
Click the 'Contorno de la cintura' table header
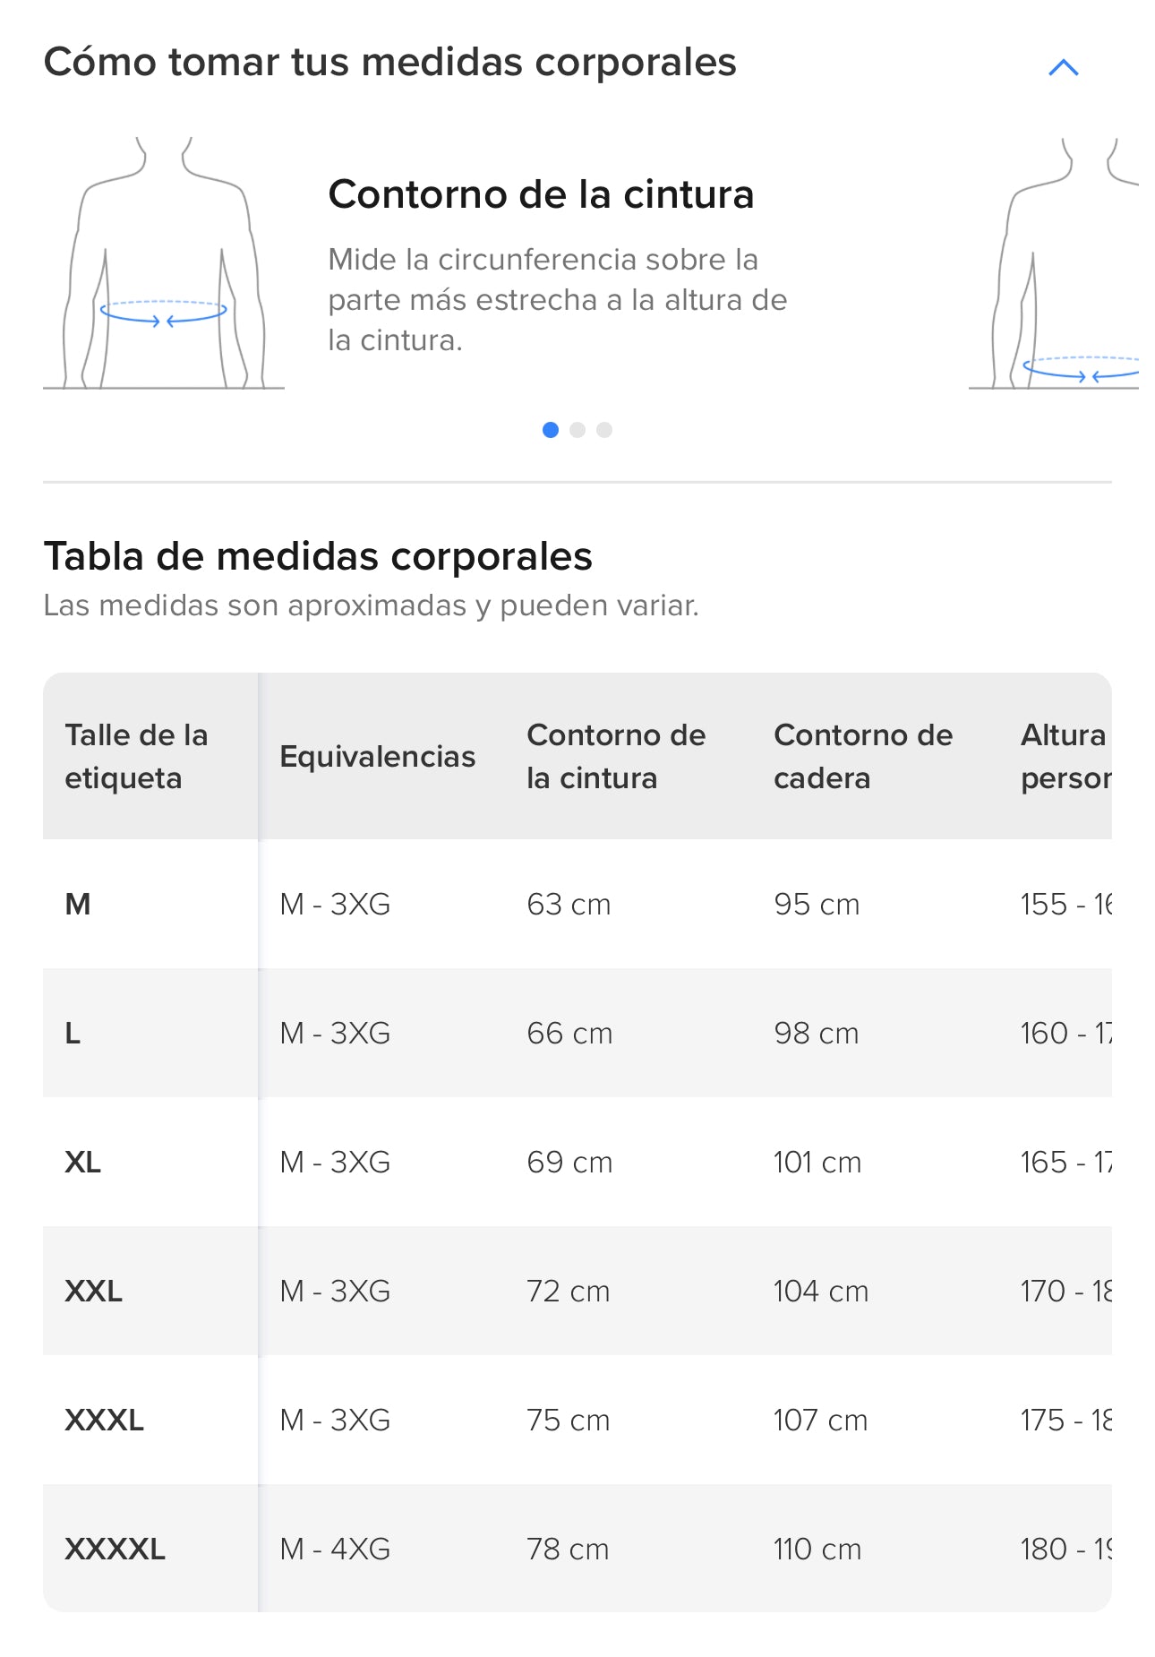pyautogui.click(x=615, y=756)
